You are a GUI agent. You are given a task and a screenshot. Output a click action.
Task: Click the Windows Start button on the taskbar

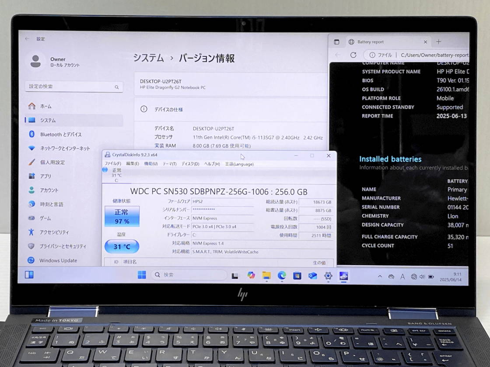tap(142, 275)
